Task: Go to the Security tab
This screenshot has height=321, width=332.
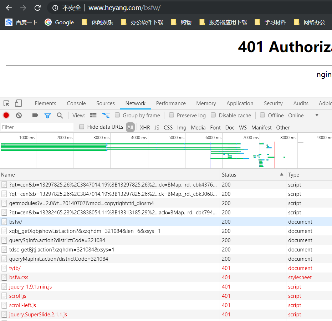Action: (x=273, y=103)
